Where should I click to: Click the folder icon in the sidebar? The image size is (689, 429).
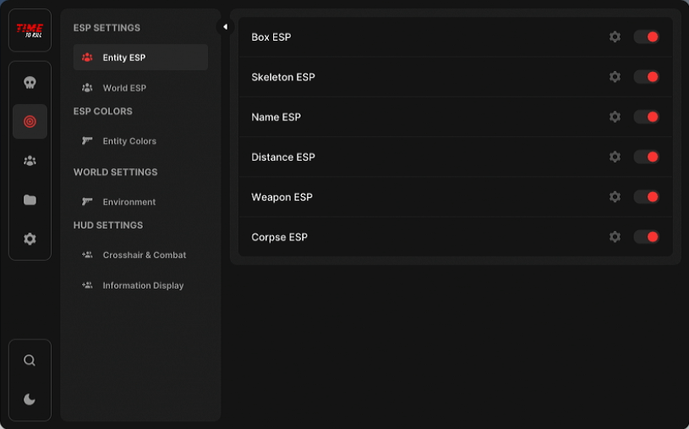coord(30,201)
